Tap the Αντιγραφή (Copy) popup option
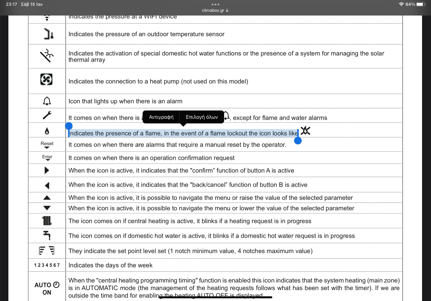Screen dimensions: 431x301 click(161, 117)
